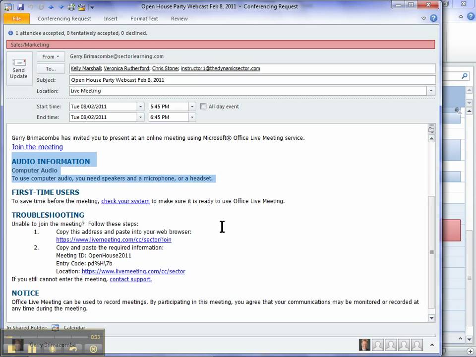Click the Save icon in Quick Access Toolbar
Image resolution: width=476 pixels, height=357 pixels.
click(x=20, y=6)
